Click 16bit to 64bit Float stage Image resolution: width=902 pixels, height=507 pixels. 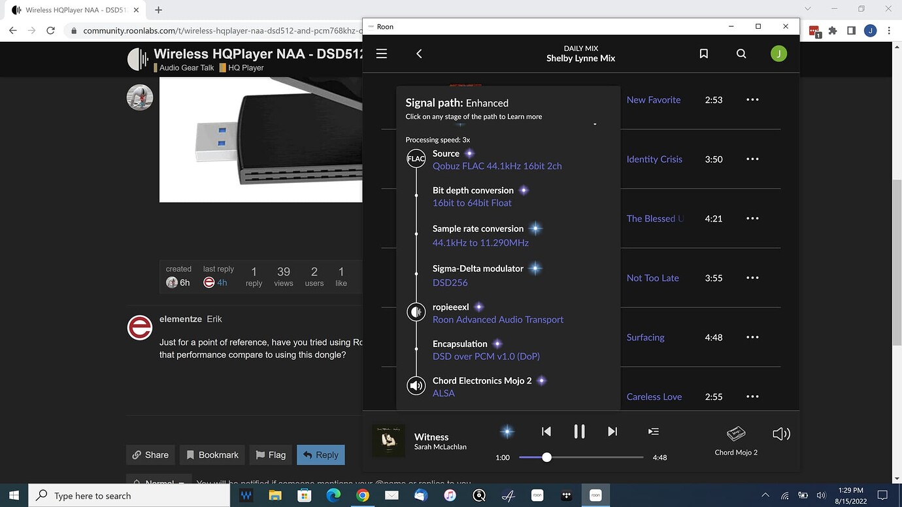pos(472,203)
